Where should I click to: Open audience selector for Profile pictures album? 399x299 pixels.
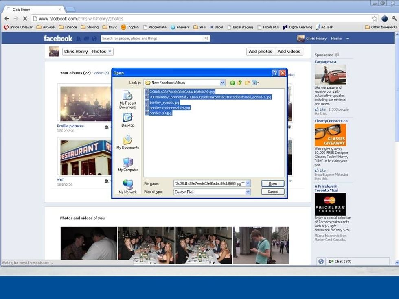tap(108, 127)
